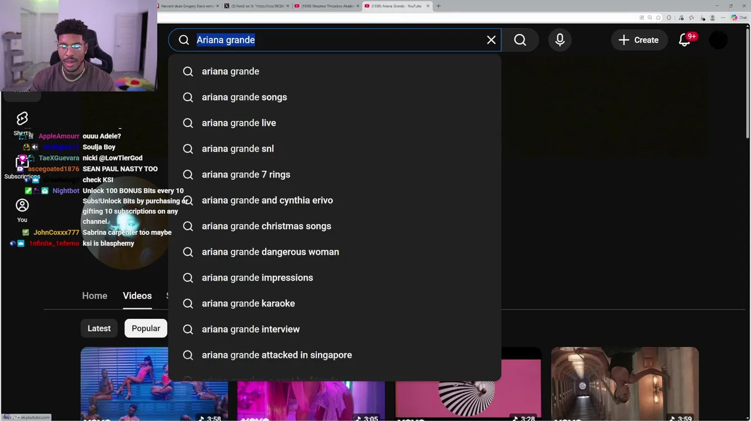The image size is (751, 422).
Task: Clear the search box with the X
Action: click(x=491, y=40)
